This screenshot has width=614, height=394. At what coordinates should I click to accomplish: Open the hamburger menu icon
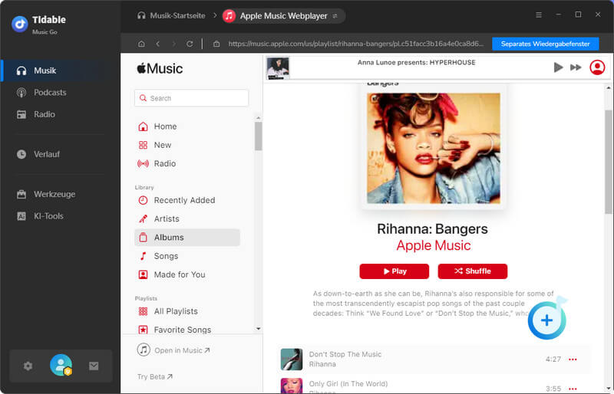coord(539,15)
